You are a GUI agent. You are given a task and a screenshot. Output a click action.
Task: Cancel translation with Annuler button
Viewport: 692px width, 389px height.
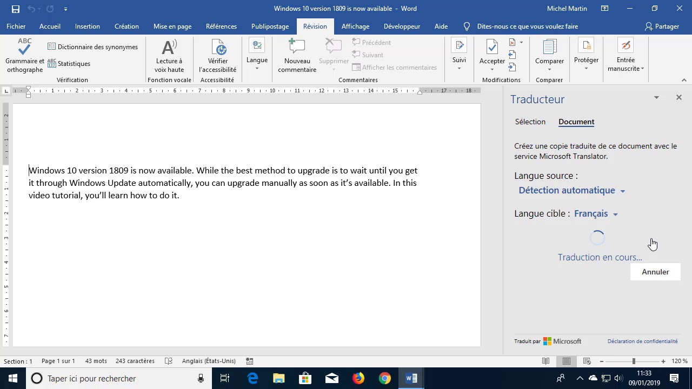pos(655,272)
